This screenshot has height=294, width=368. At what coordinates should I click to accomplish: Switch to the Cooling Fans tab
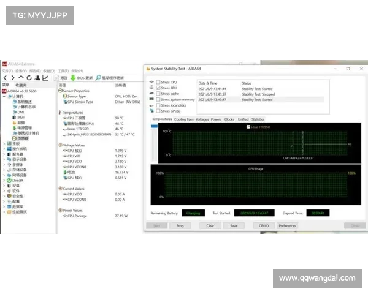[184, 119]
